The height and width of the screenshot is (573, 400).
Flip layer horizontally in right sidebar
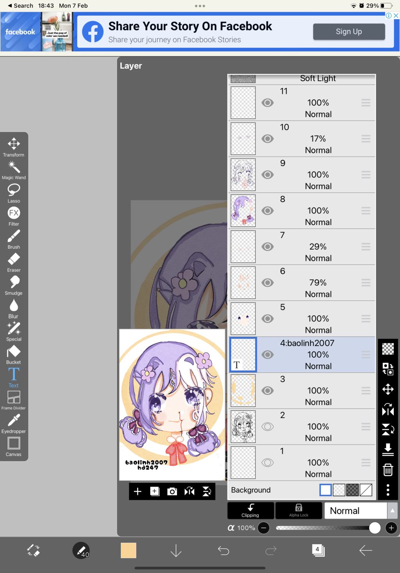388,409
